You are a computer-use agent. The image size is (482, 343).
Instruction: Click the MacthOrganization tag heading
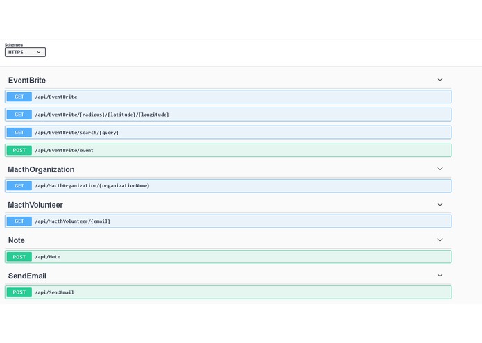click(41, 169)
